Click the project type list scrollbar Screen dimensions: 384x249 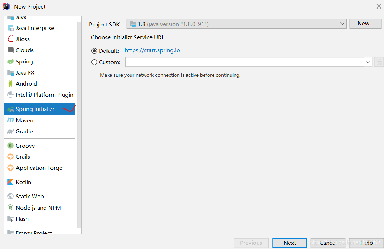pos(79,125)
